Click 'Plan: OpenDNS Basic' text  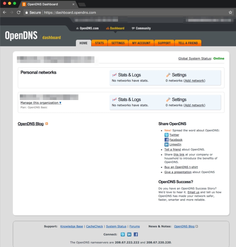34,107
